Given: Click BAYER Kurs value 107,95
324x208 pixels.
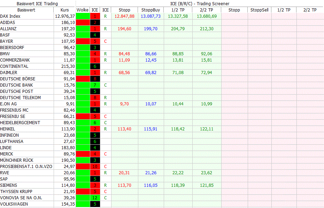Looking at the screenshot, I should (x=68, y=41).
